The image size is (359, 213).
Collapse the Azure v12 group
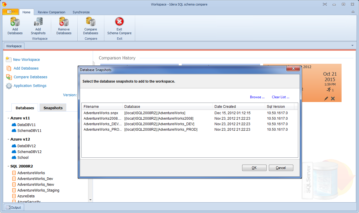8,139
